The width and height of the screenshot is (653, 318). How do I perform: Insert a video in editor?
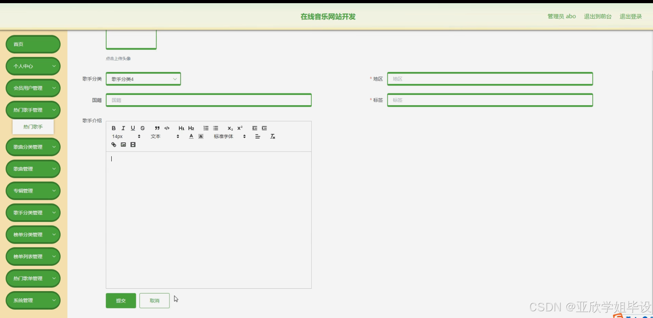pyautogui.click(x=133, y=145)
